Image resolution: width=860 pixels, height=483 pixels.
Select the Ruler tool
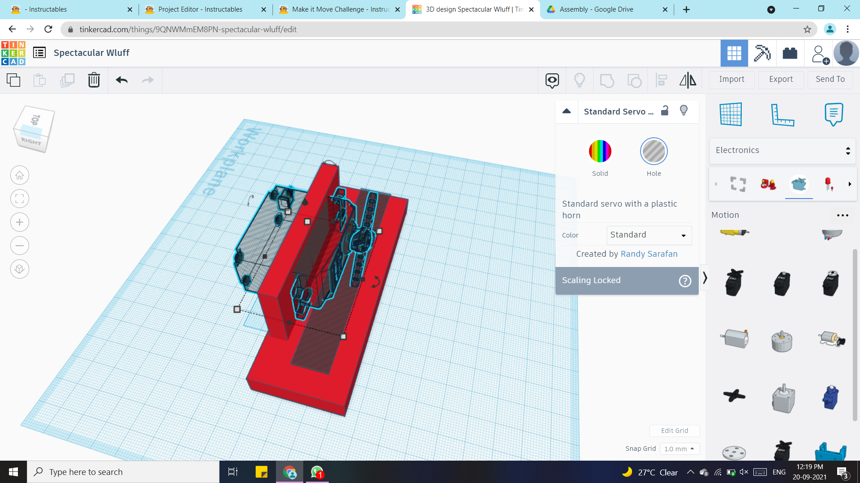coord(782,114)
